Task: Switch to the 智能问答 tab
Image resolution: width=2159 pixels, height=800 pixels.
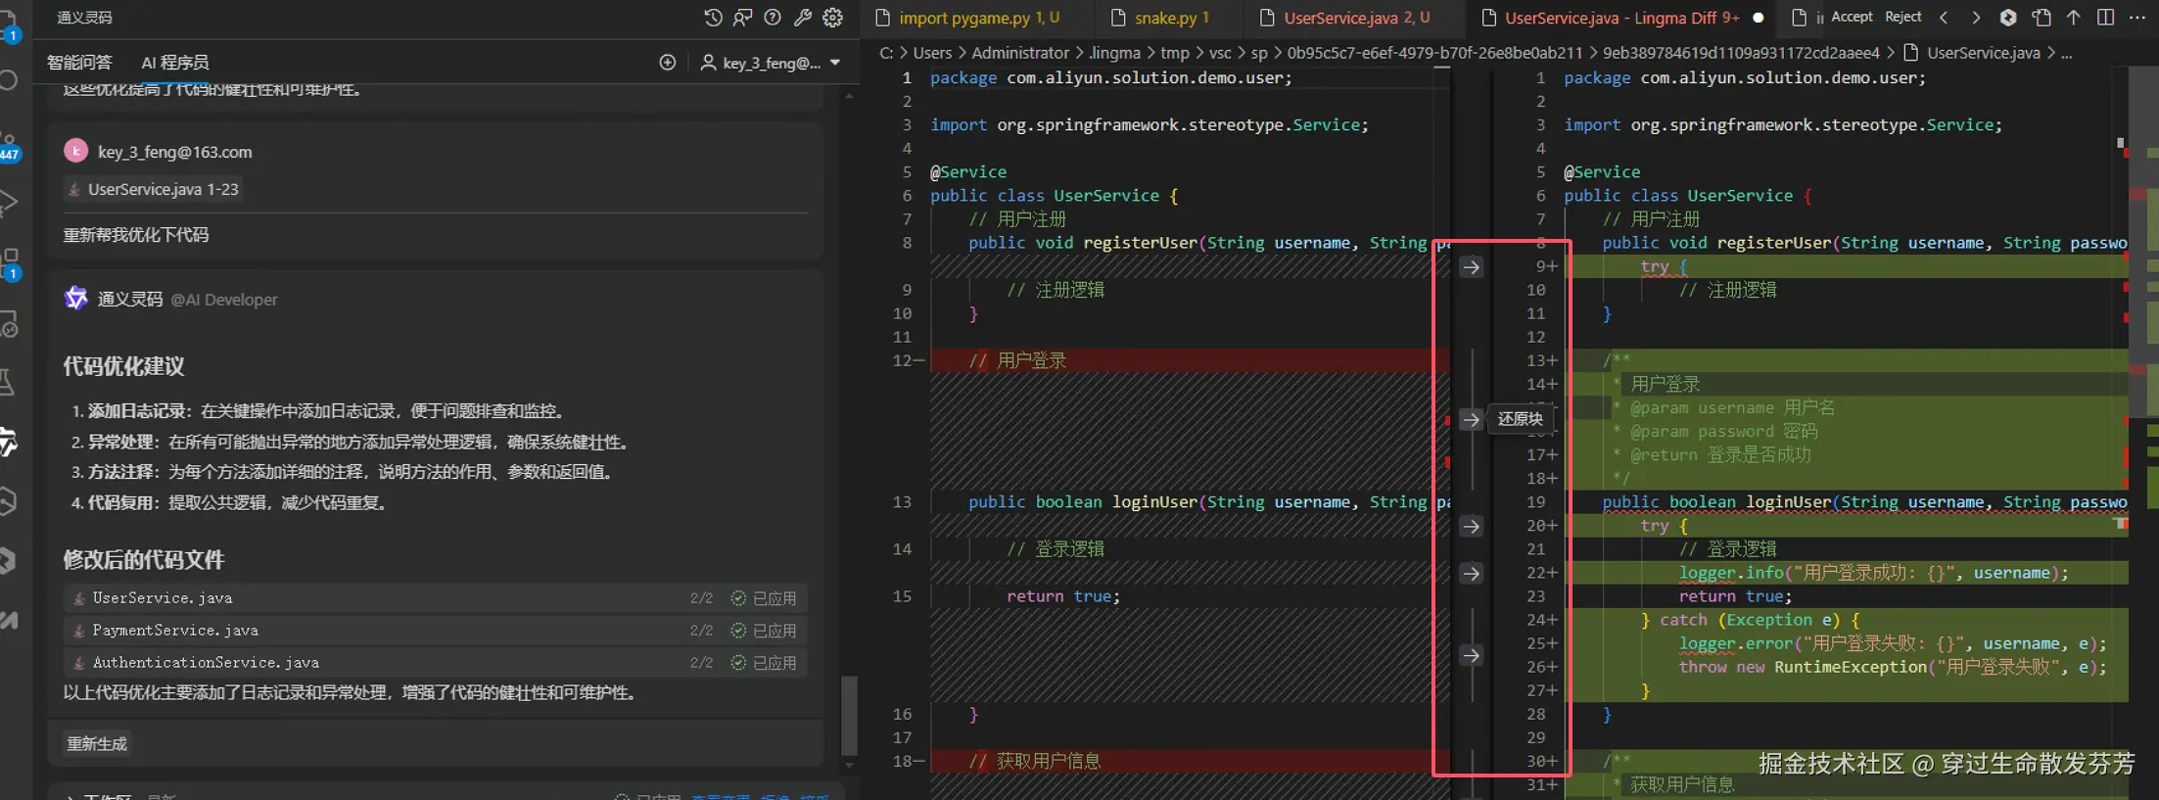Action: (79, 63)
